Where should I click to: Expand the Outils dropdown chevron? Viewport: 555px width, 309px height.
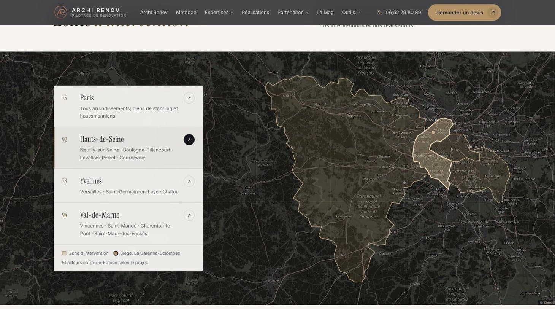[x=358, y=13]
